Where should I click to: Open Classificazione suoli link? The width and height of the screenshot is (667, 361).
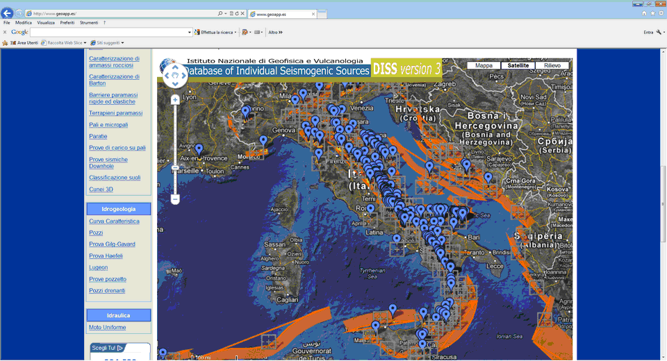point(115,178)
